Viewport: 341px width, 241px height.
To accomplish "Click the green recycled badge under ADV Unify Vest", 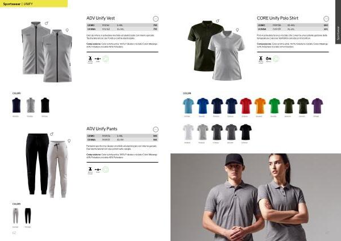I will pyautogui.click(x=106, y=59).
